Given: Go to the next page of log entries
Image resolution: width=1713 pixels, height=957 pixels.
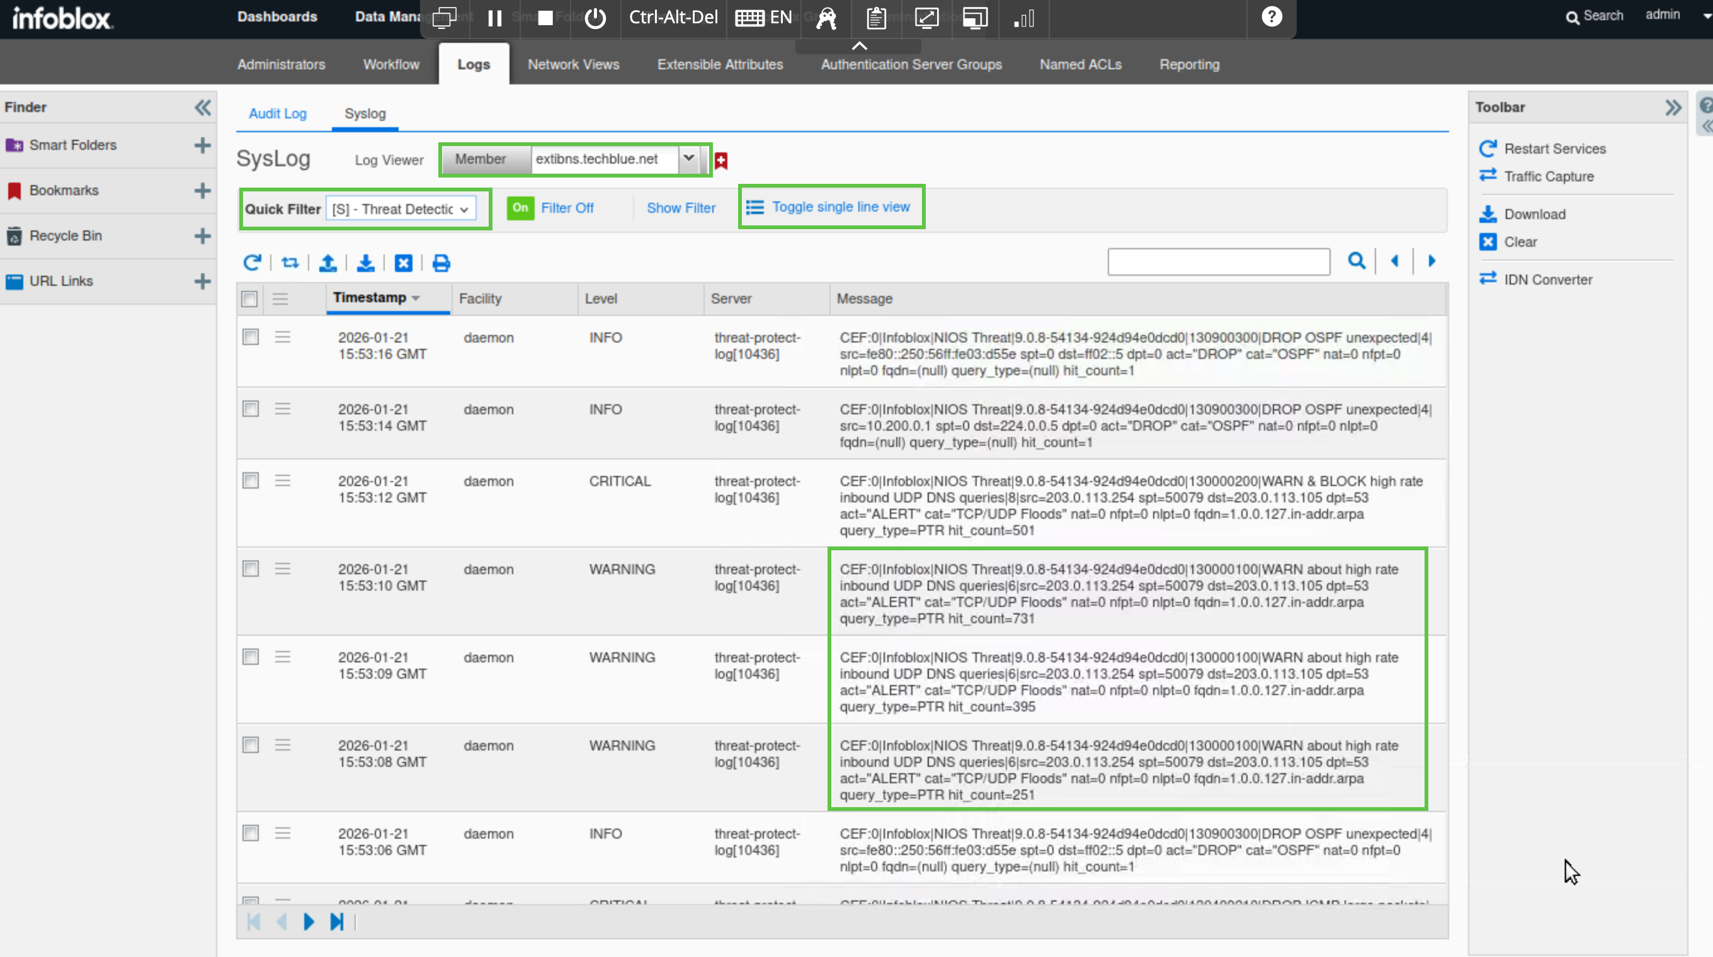Looking at the screenshot, I should coord(309,922).
